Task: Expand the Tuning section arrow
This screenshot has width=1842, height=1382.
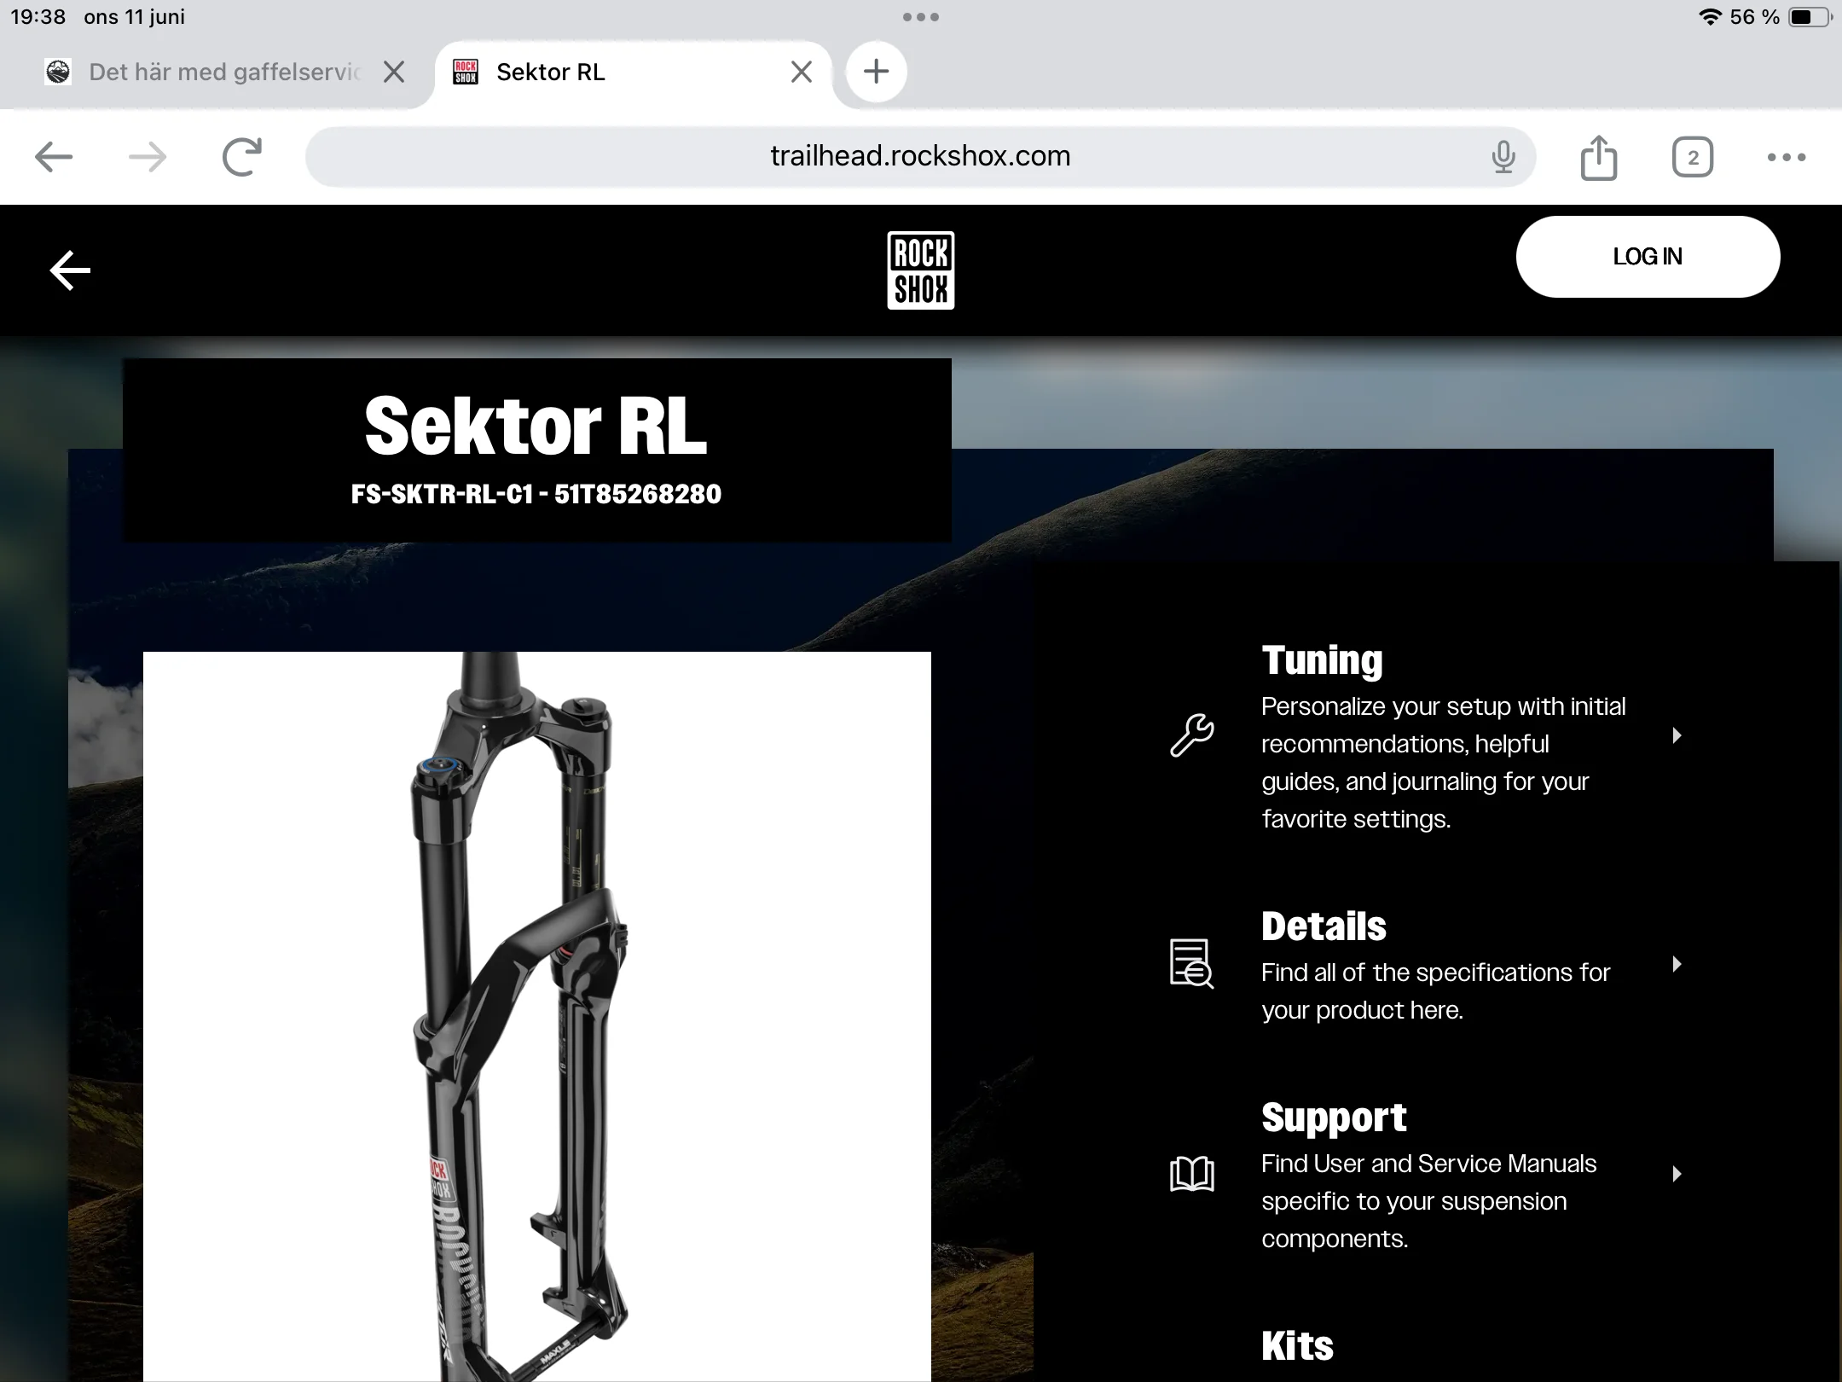Action: [1677, 735]
